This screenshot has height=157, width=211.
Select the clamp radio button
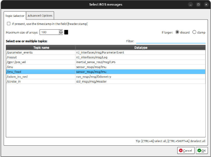point(194,32)
